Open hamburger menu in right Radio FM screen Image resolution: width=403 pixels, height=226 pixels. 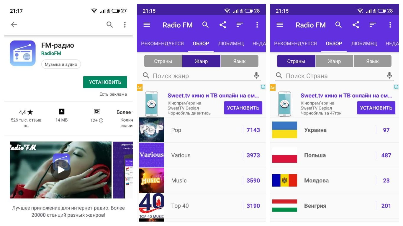280,25
